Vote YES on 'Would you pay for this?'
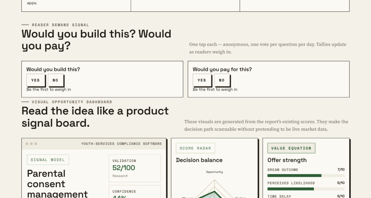The image size is (371, 198). [x=202, y=80]
